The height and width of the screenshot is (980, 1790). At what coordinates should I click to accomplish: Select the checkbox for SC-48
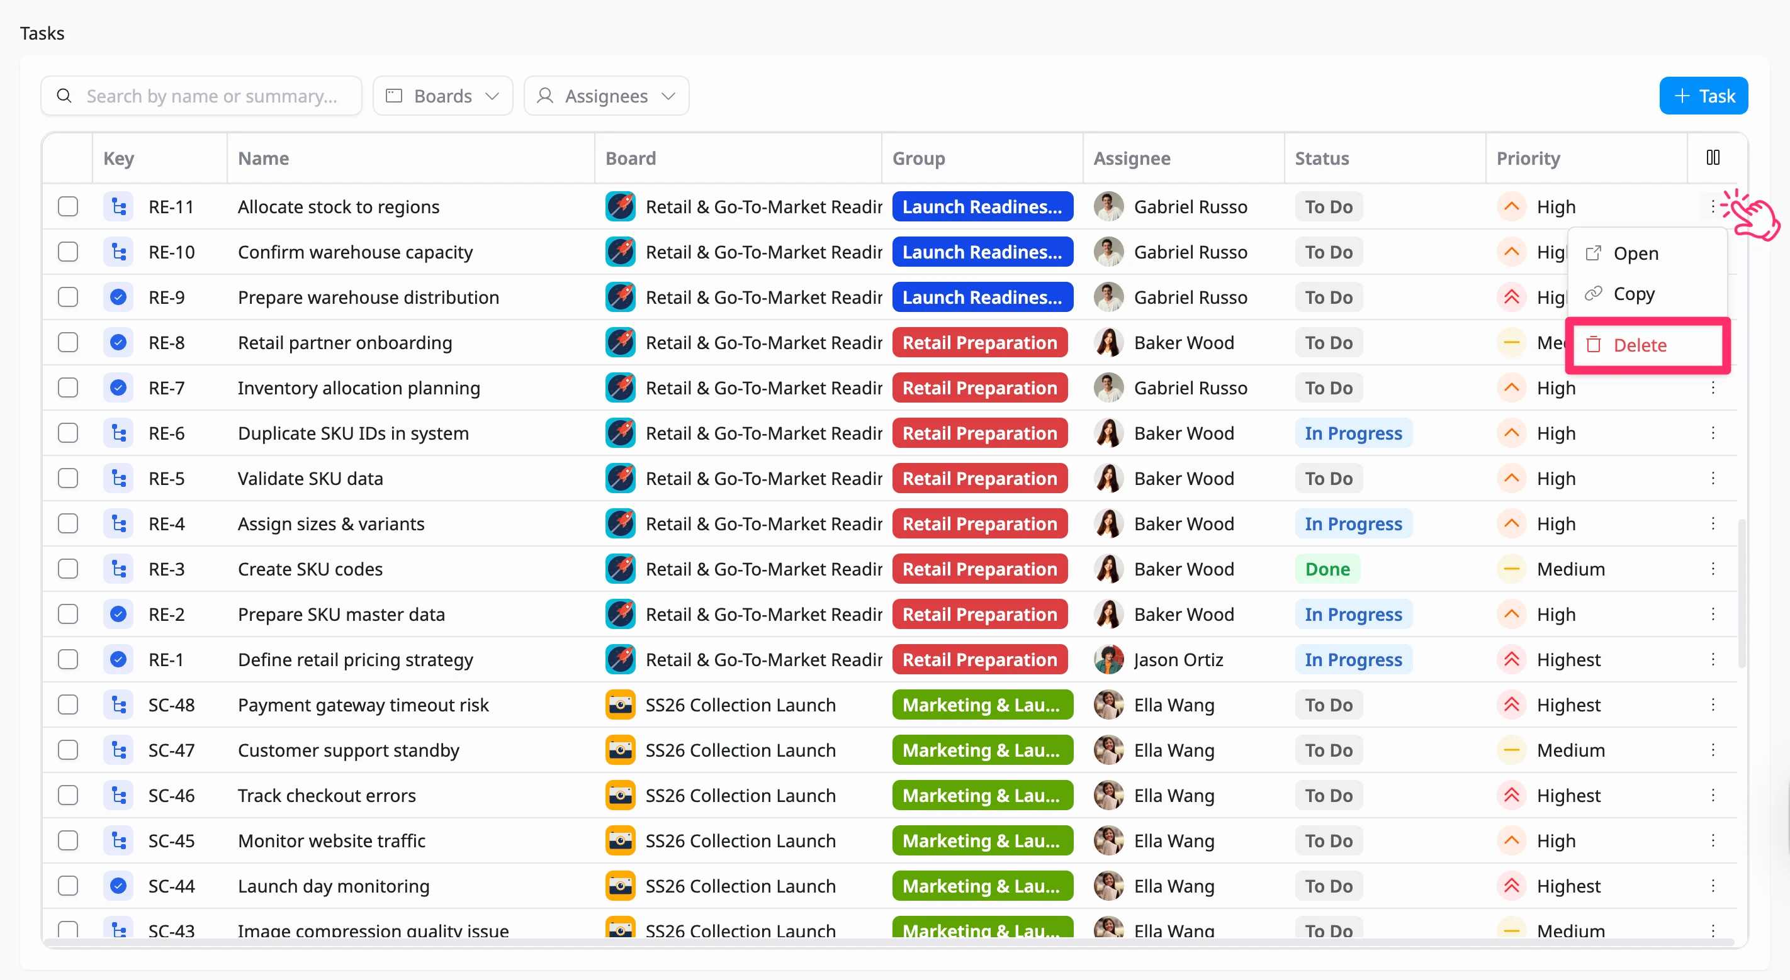pos(67,705)
